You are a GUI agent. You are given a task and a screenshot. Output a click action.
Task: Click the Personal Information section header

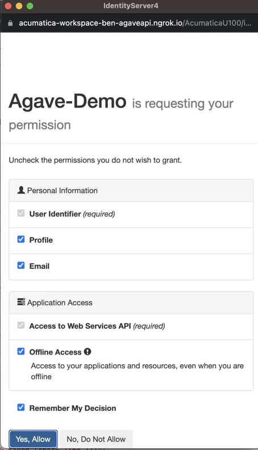[131, 190]
